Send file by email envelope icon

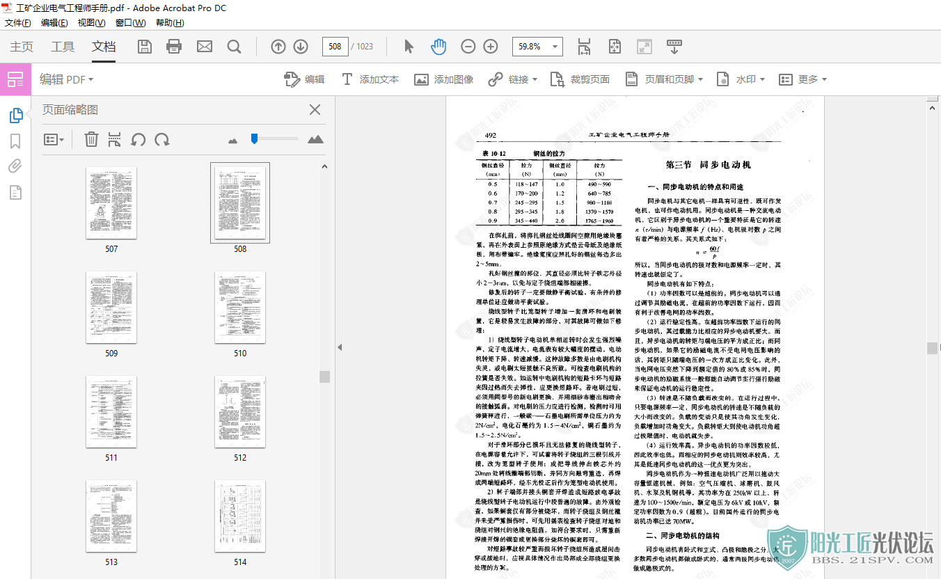pyautogui.click(x=205, y=47)
